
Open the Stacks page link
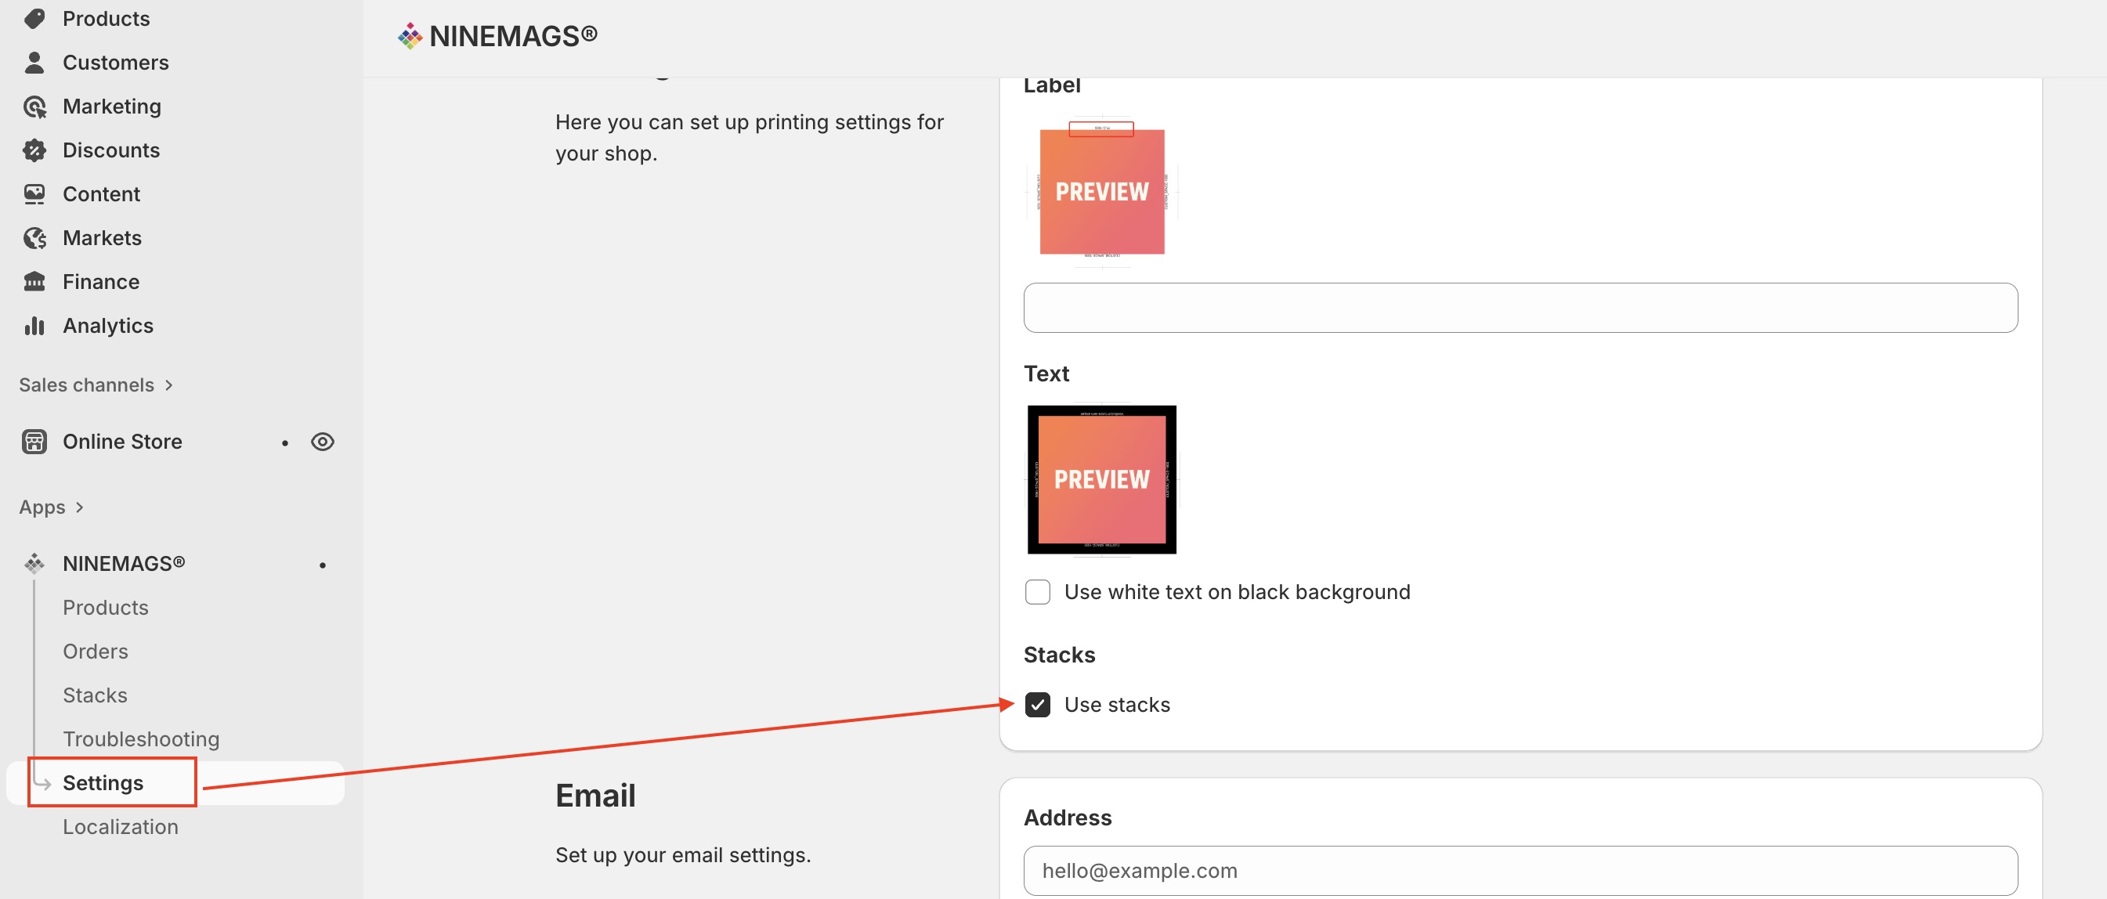(x=95, y=695)
